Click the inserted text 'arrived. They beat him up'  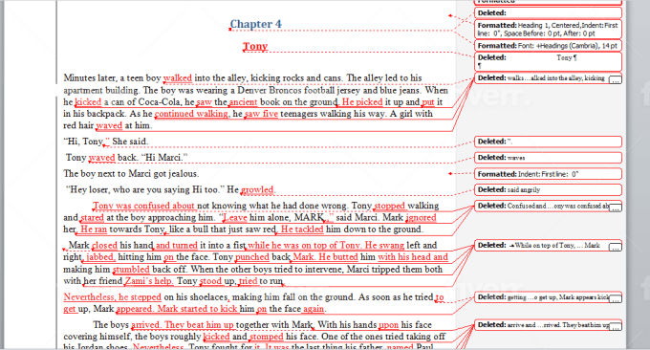tap(183, 325)
